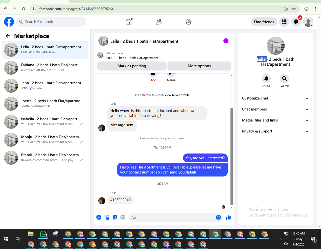Open Brandi conversation in the list
Screen dimensions: 321x249
pyautogui.click(x=45, y=158)
